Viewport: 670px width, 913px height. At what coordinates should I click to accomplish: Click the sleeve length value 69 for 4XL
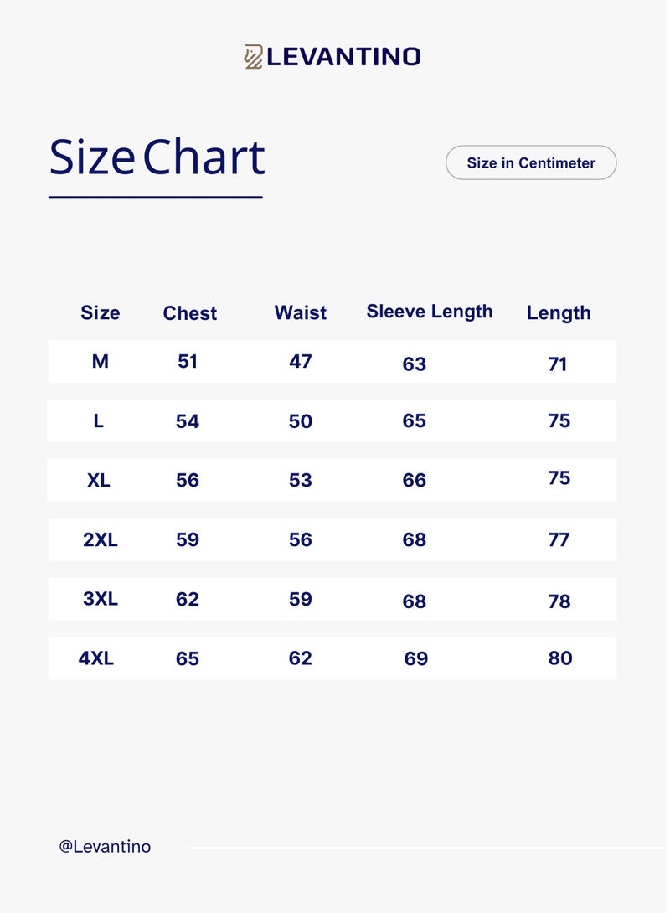pyautogui.click(x=415, y=659)
